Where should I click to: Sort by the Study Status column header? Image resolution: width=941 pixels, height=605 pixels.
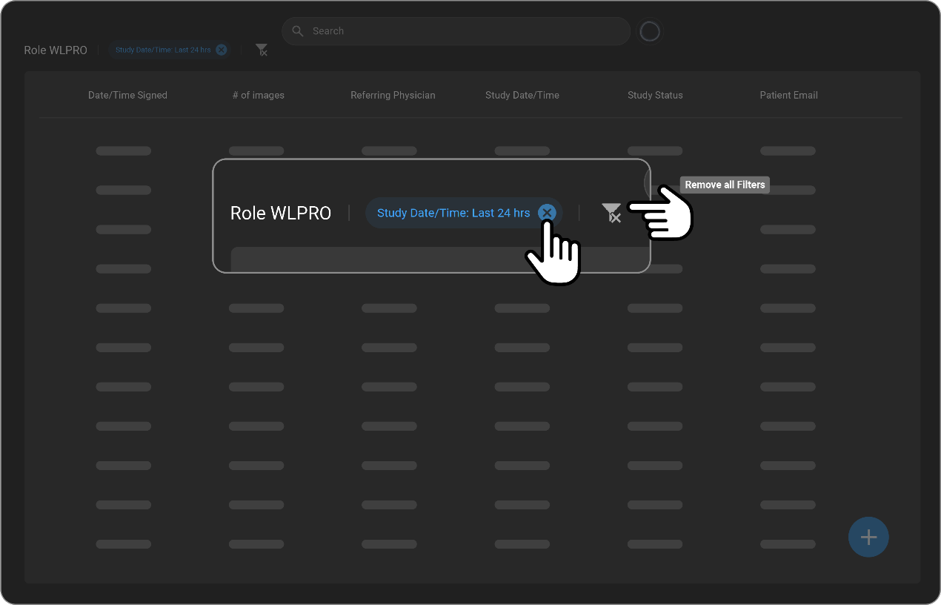coord(655,95)
